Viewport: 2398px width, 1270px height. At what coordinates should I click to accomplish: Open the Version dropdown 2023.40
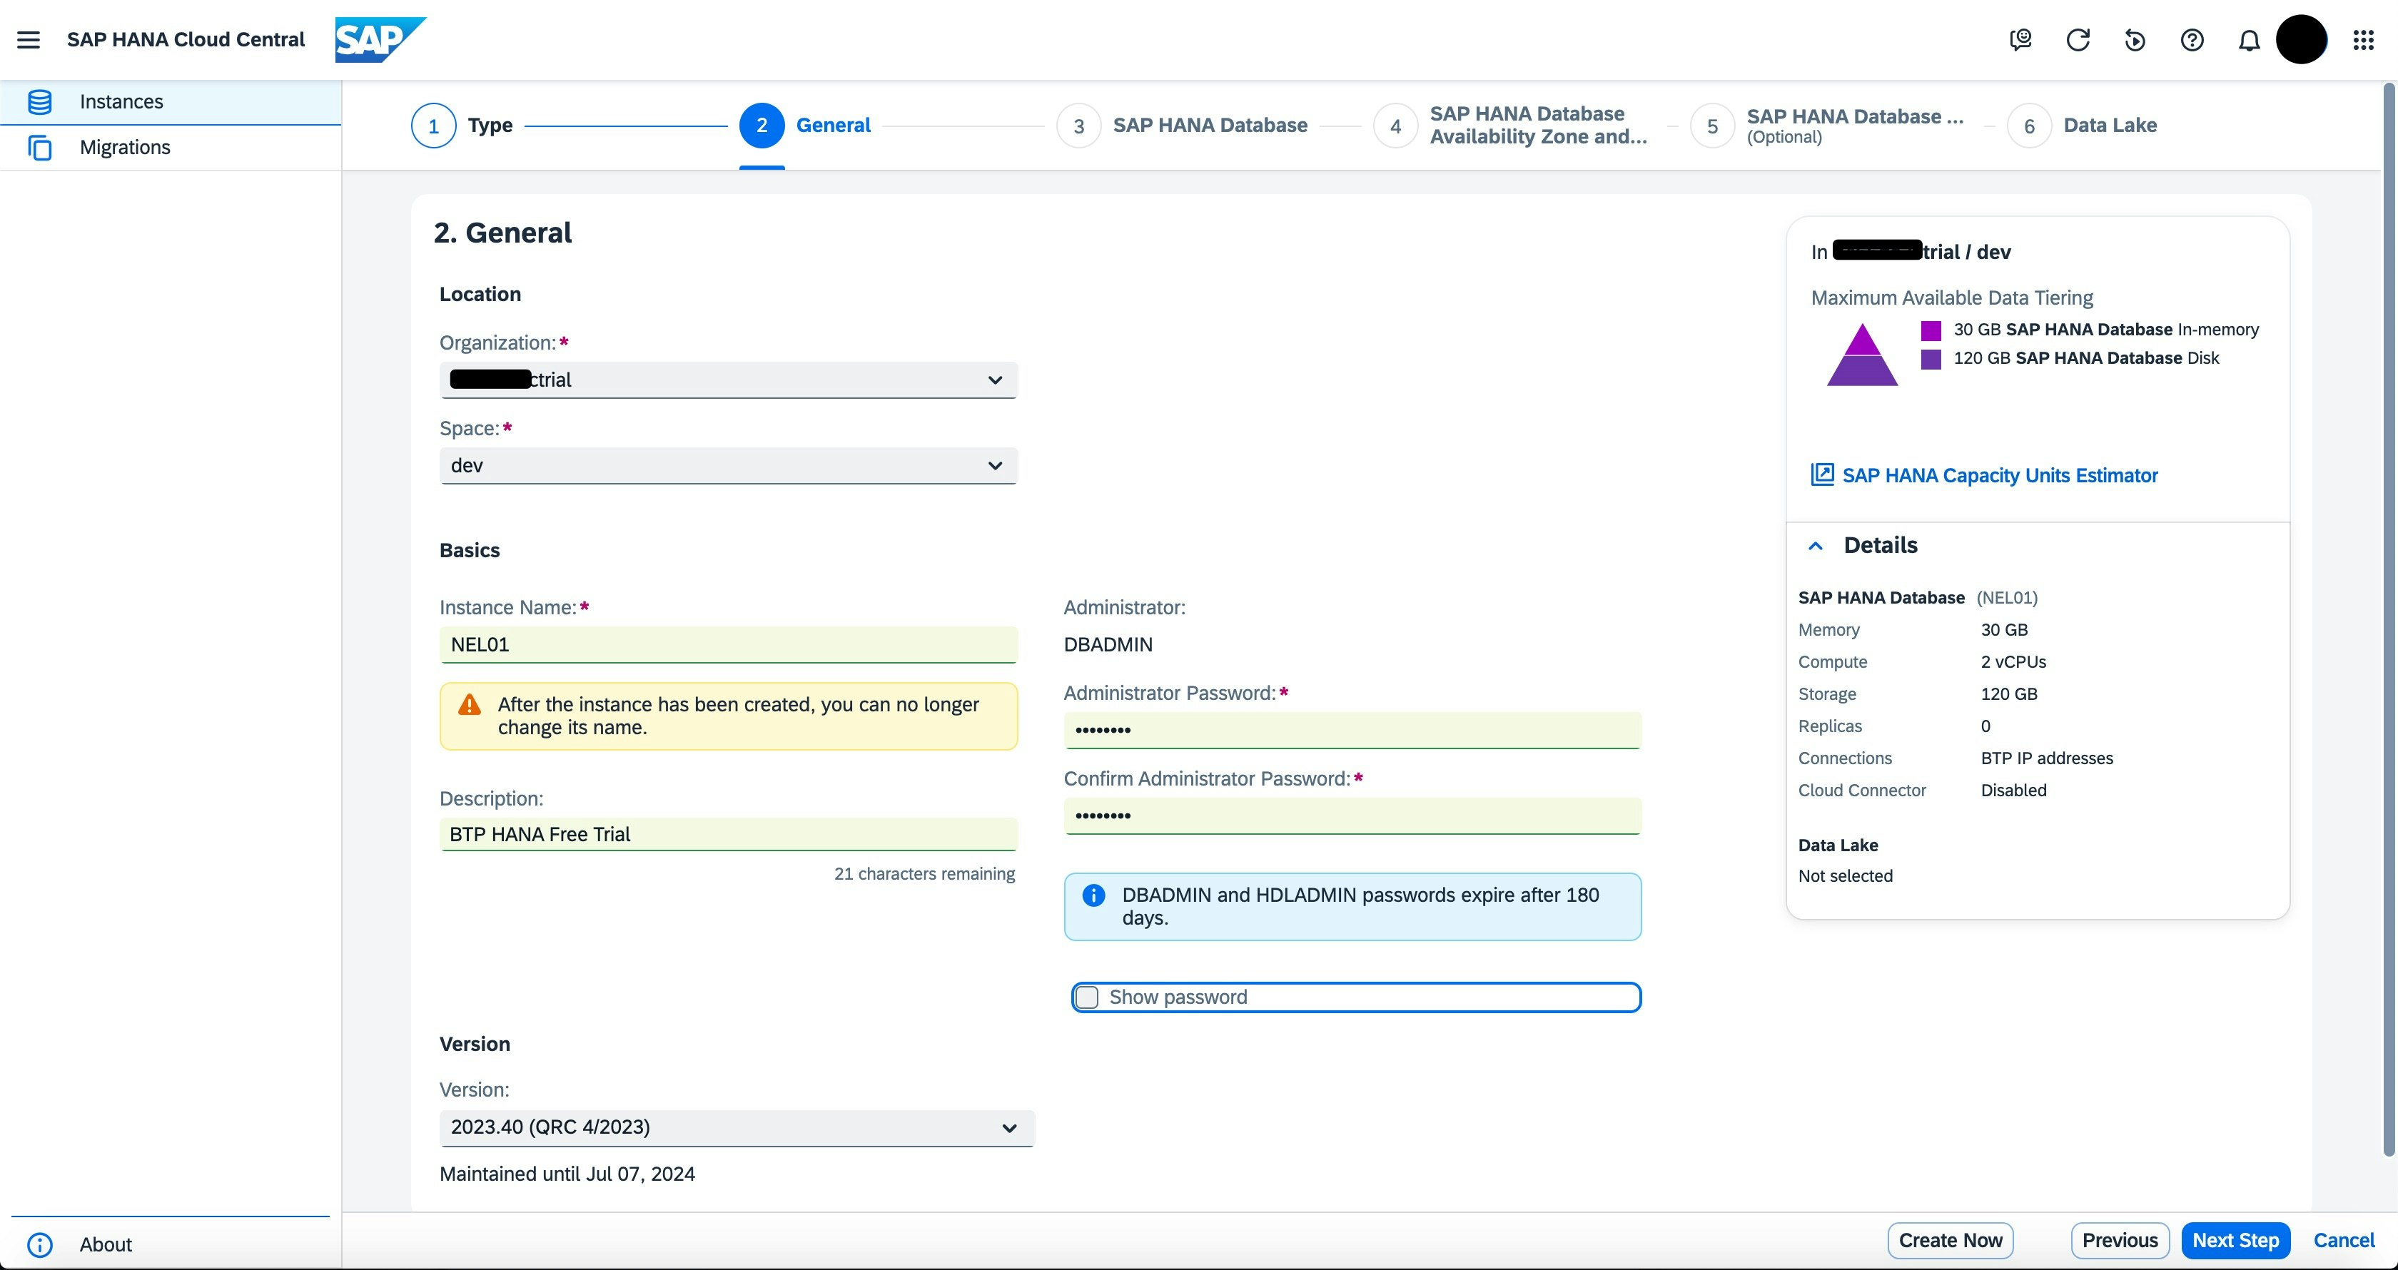(x=735, y=1127)
